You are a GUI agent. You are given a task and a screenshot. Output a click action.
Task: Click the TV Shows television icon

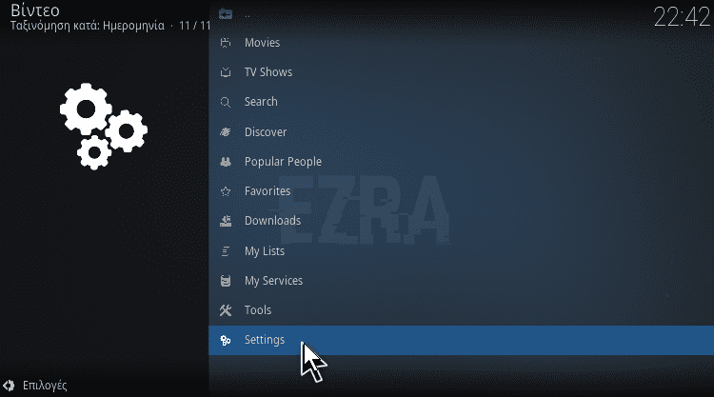click(x=226, y=72)
